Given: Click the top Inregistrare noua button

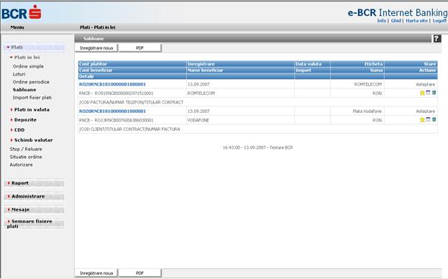Looking at the screenshot, I should pyautogui.click(x=96, y=48).
